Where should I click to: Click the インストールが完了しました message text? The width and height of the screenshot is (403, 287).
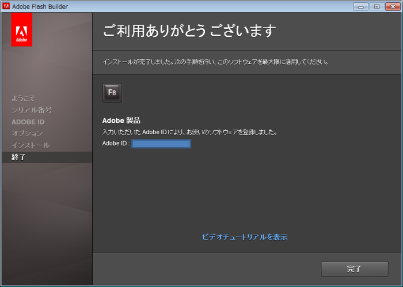point(215,62)
